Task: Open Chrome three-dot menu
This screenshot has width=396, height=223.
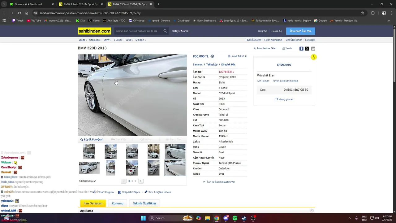Action: [392, 13]
